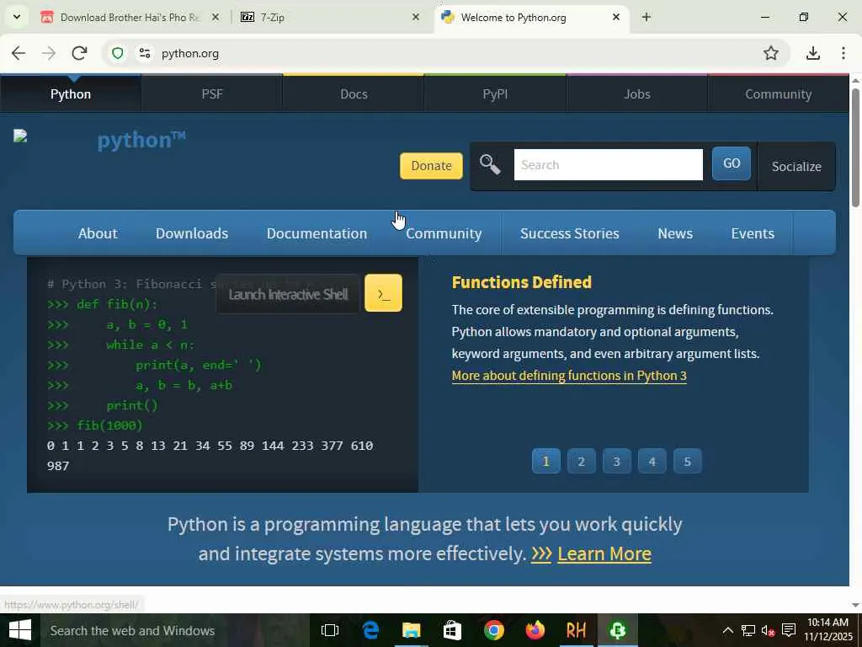Open network status tray icon
Viewport: 862px width, 647px height.
tap(748, 630)
